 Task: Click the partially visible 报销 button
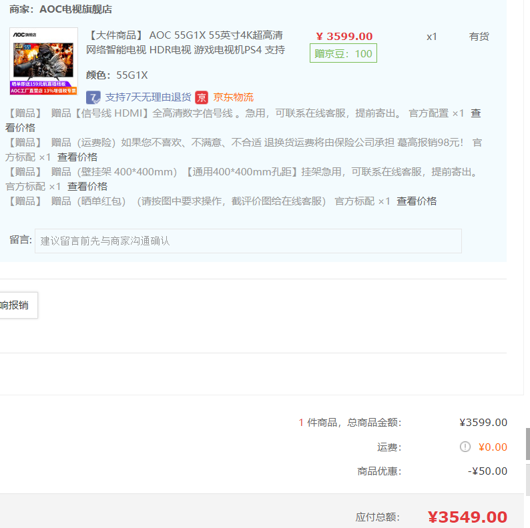click(19, 305)
